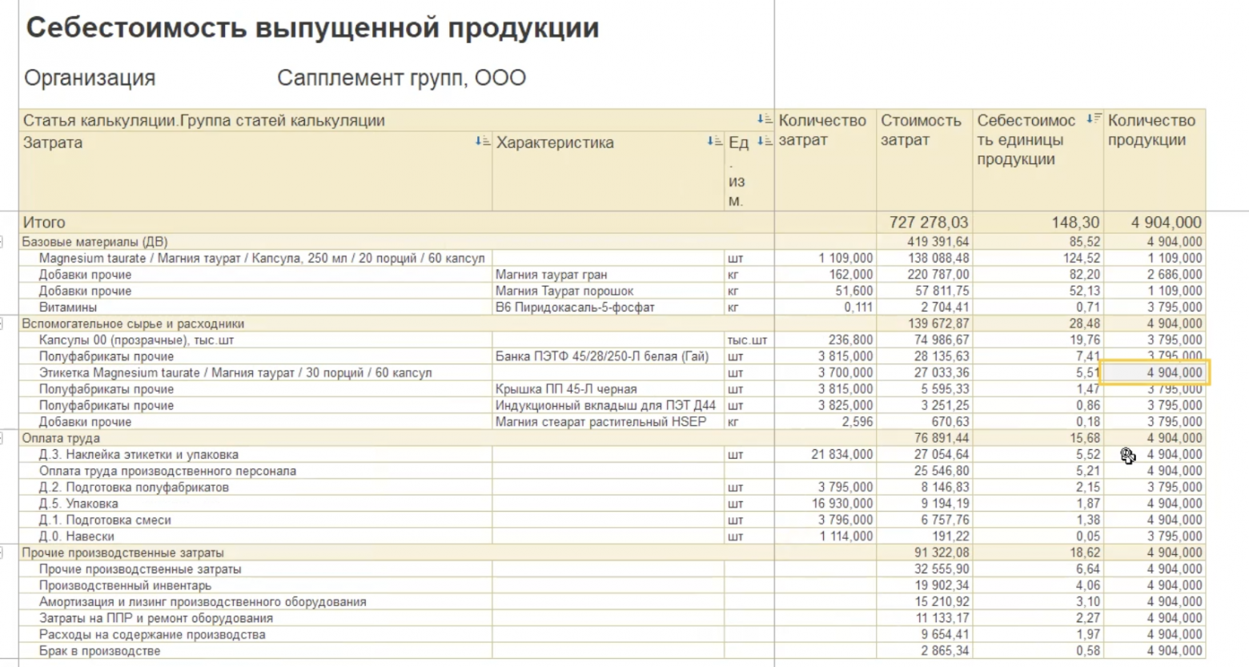Viewport: 1249px width, 667px height.
Task: Select the Магния стеарат растительный HSEP cell
Action: 608,421
